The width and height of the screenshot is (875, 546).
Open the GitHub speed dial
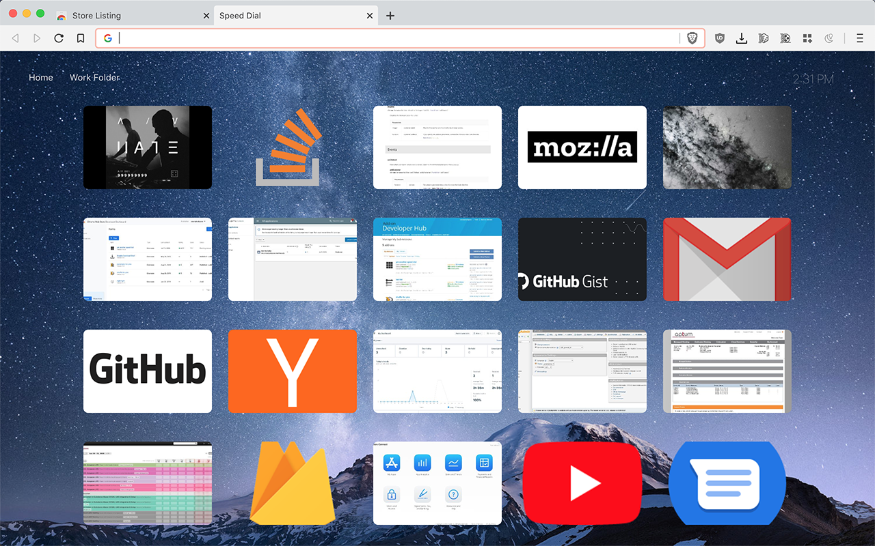tap(148, 371)
